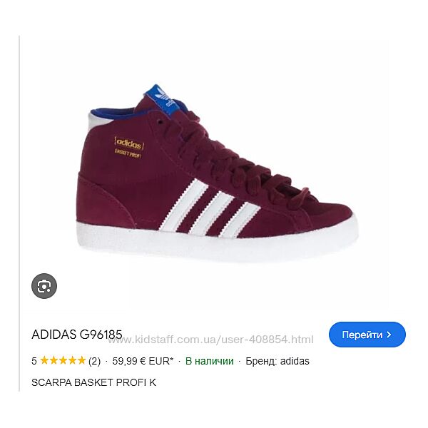Click the SCARPA BASKET PROFI K description
The height and width of the screenshot is (428, 428).
click(x=94, y=382)
